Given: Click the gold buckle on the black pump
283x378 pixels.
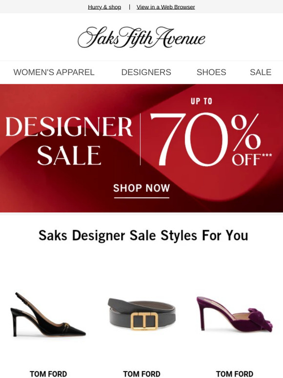Looking at the screenshot, I should pyautogui.click(x=66, y=326).
